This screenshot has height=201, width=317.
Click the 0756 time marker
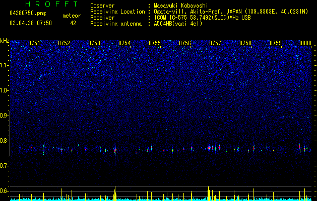185,43
